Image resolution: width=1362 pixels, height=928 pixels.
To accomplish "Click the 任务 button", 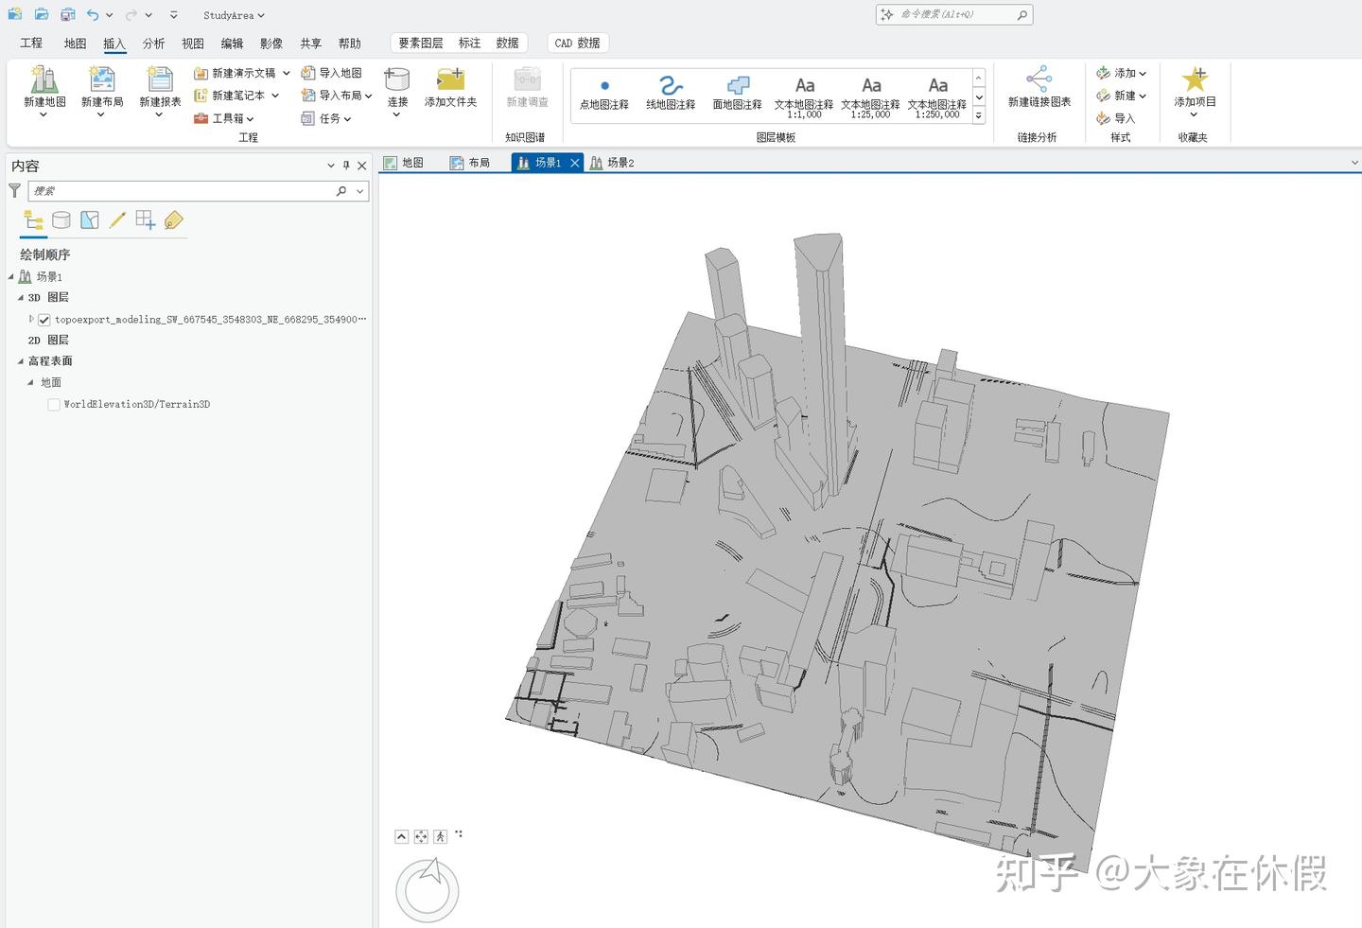I will pyautogui.click(x=328, y=117).
